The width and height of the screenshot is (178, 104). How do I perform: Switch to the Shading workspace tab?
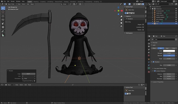(66, 2)
